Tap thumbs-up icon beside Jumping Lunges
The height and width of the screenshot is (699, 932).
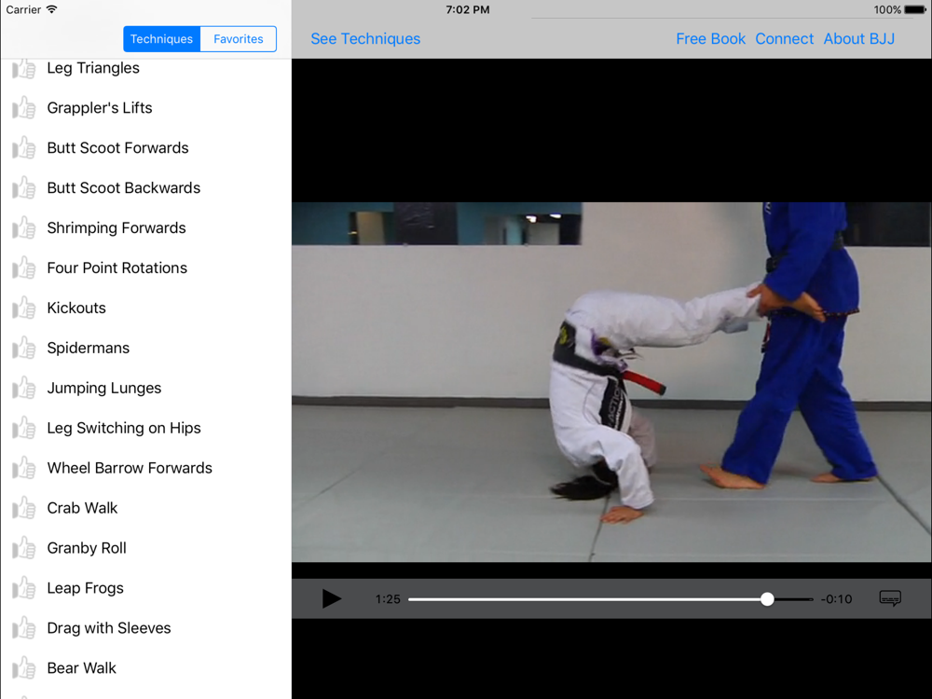(24, 388)
